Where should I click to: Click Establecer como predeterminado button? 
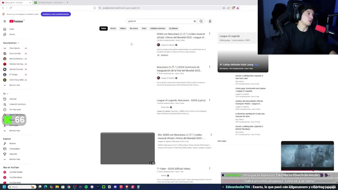[x=56, y=14]
